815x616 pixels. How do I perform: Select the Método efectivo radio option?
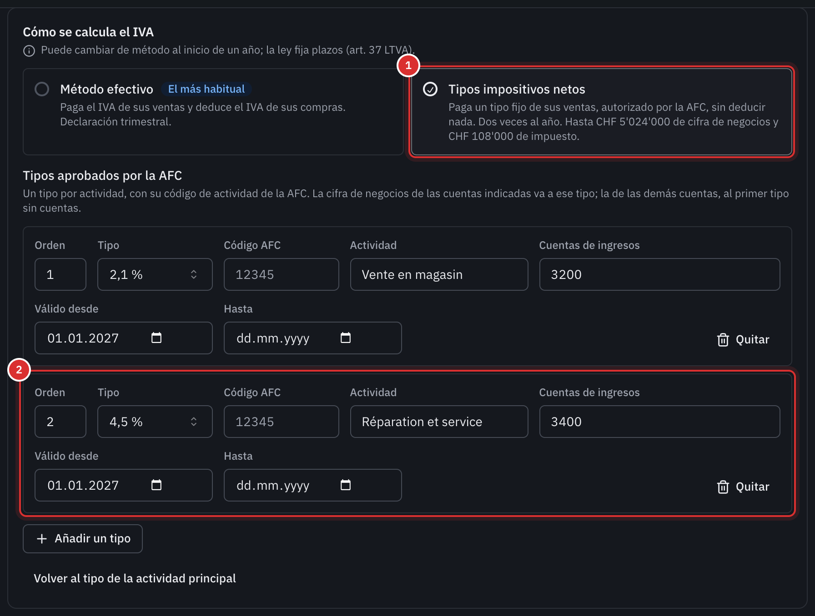pyautogui.click(x=42, y=89)
